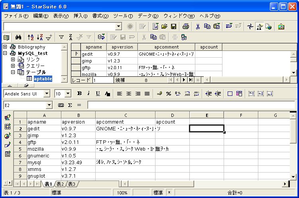299x198 pixels.
Task: Click the Sum sigma icon
Action: 70,105
